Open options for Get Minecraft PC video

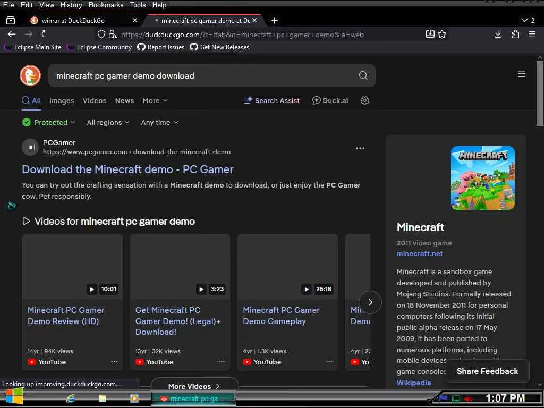[222, 362]
